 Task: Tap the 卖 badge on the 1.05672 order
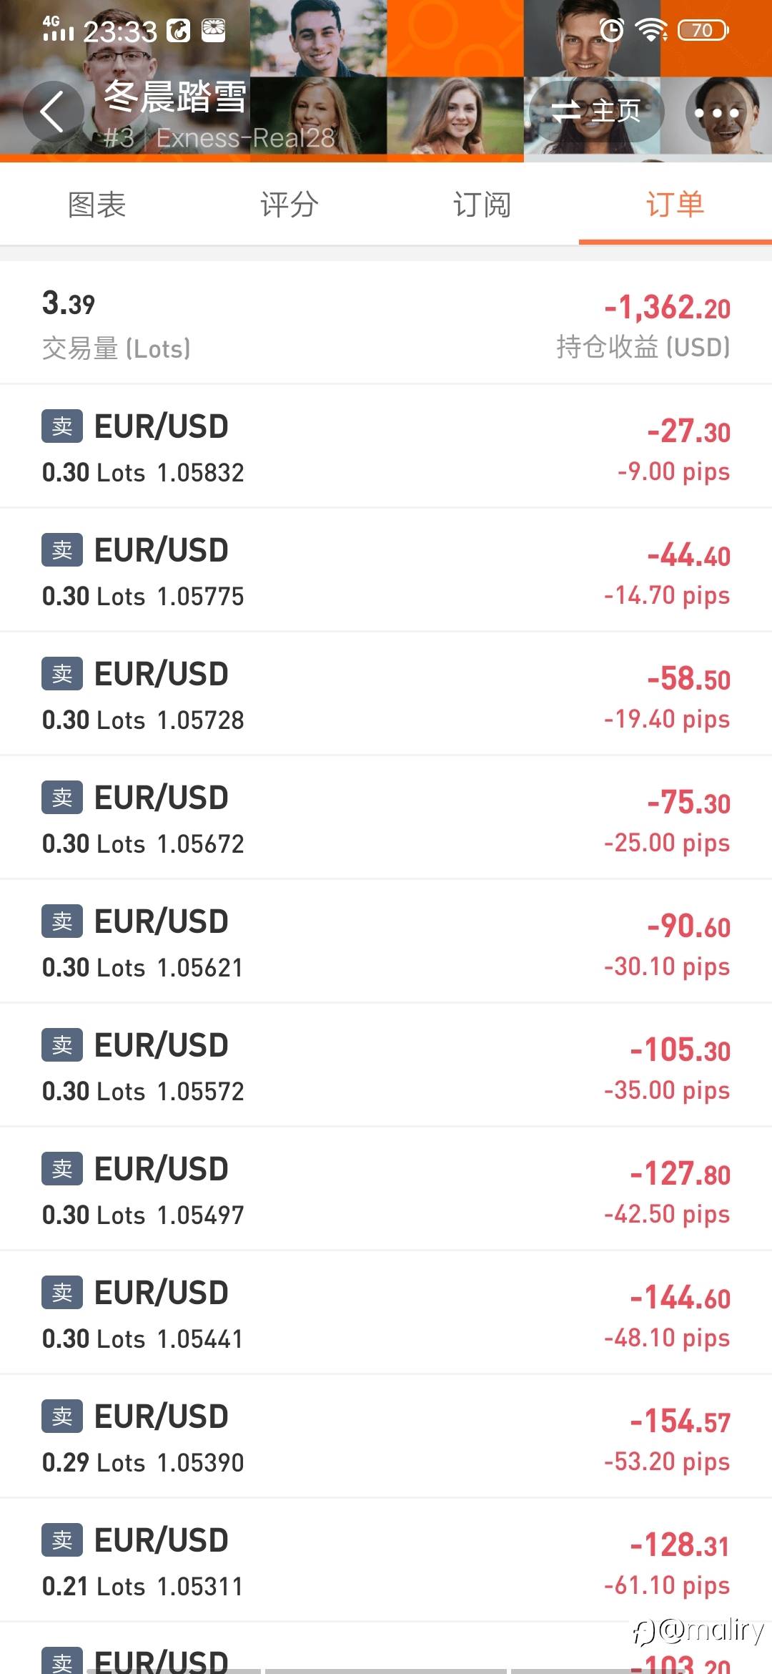click(62, 798)
